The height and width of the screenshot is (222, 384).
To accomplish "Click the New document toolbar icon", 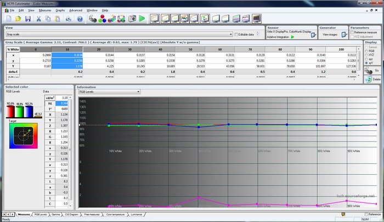I will pyautogui.click(x=9, y=19).
